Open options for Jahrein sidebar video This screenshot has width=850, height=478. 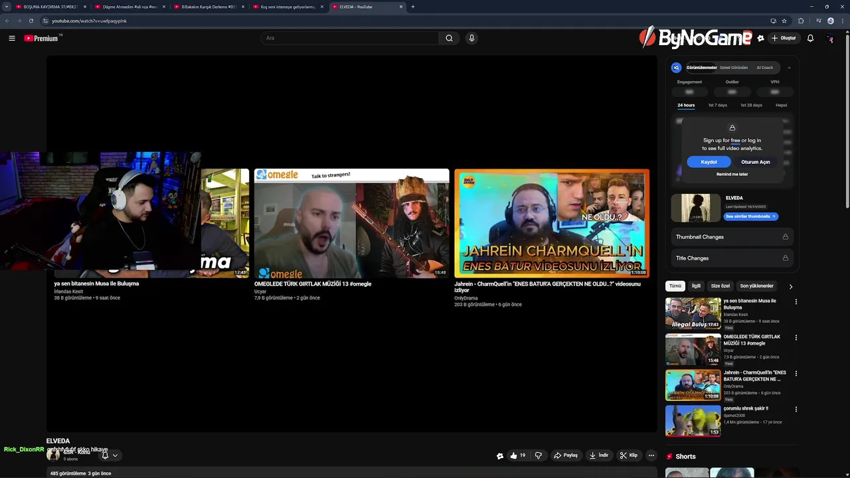click(796, 374)
